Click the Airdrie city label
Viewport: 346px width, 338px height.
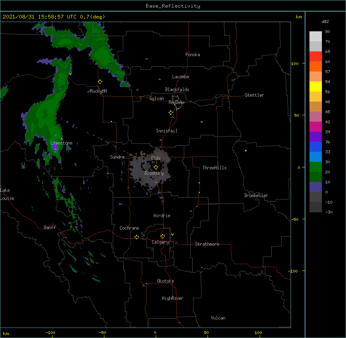pos(162,216)
